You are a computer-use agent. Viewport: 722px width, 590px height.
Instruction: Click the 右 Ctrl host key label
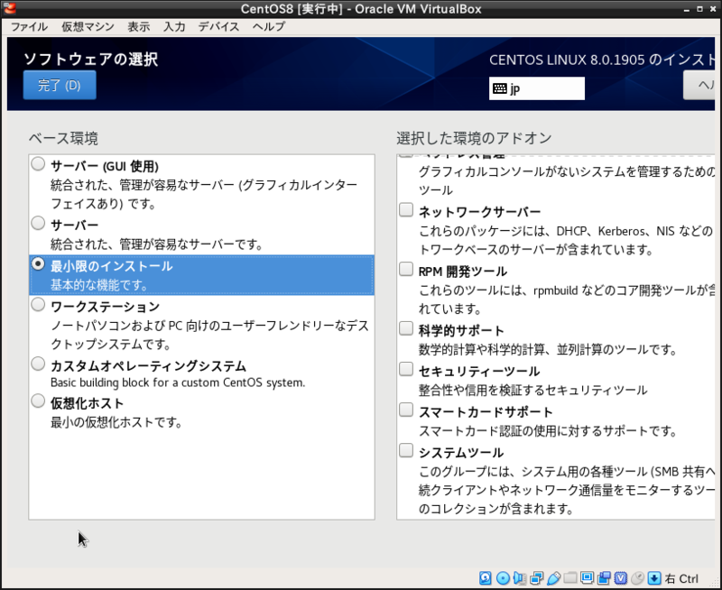[681, 578]
